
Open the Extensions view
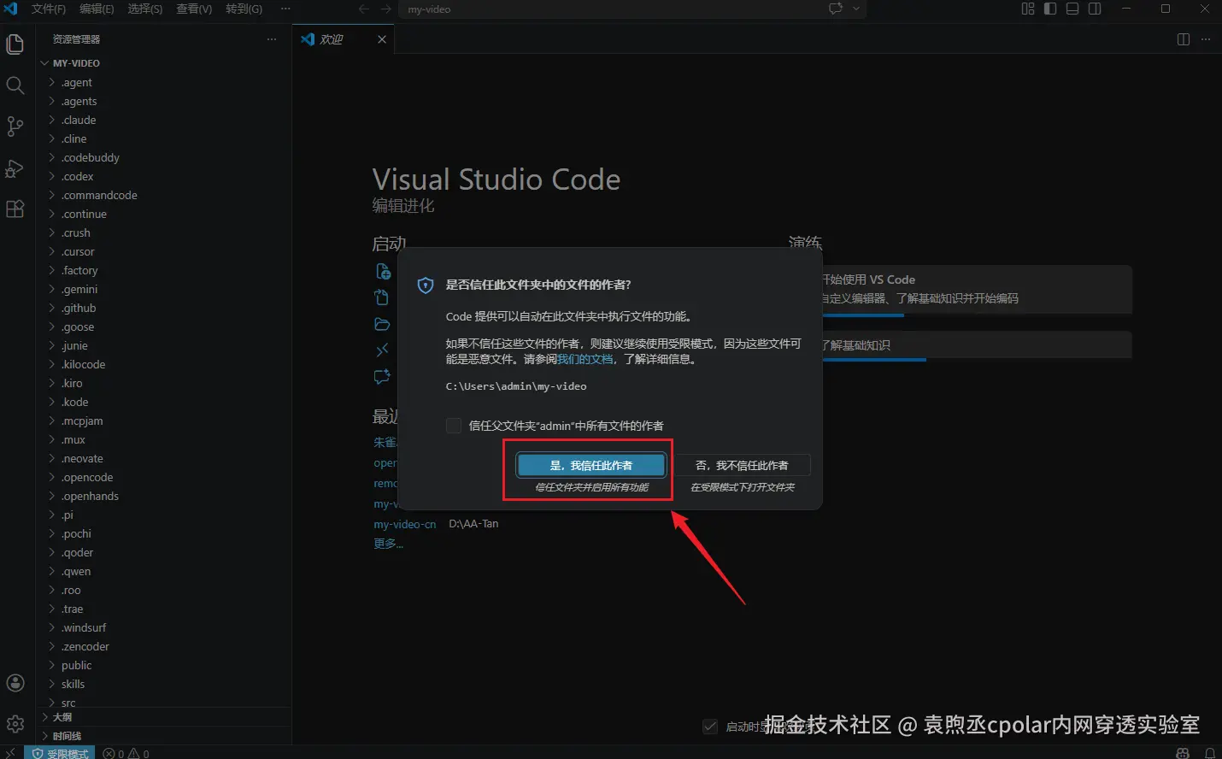tap(15, 209)
